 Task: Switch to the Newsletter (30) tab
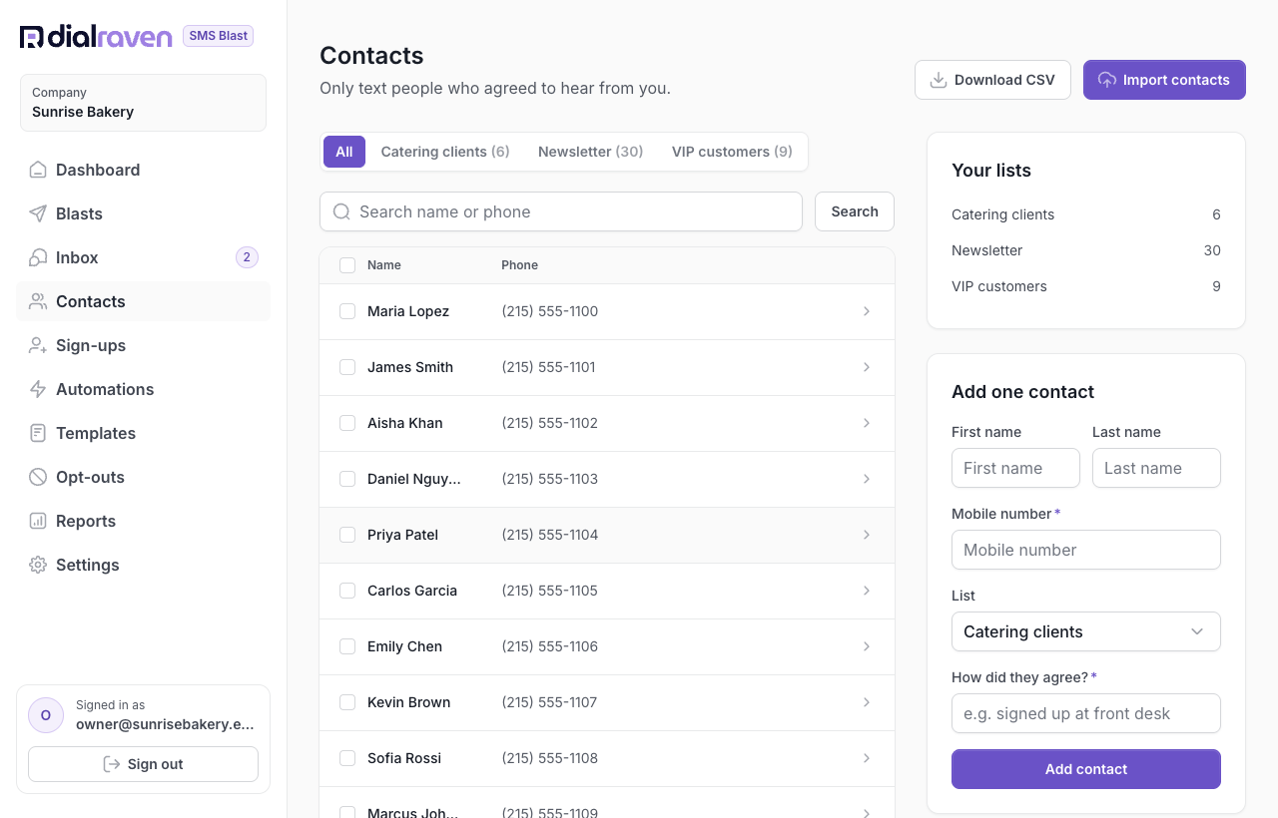pos(590,152)
